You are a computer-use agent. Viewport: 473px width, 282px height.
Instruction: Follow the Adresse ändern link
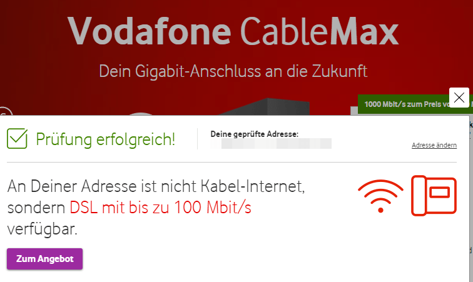point(434,145)
